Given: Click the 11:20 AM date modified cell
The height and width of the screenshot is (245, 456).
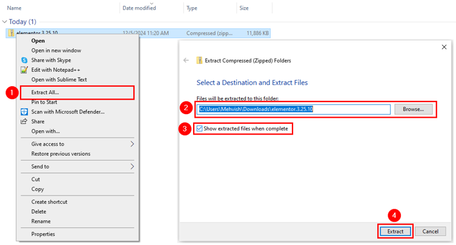Looking at the screenshot, I should point(145,33).
